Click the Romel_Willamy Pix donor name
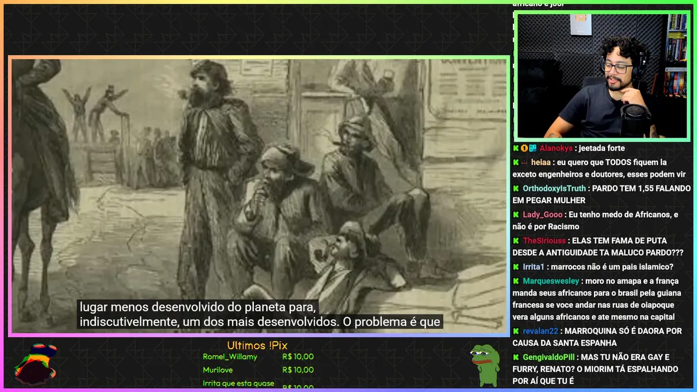 pyautogui.click(x=230, y=357)
